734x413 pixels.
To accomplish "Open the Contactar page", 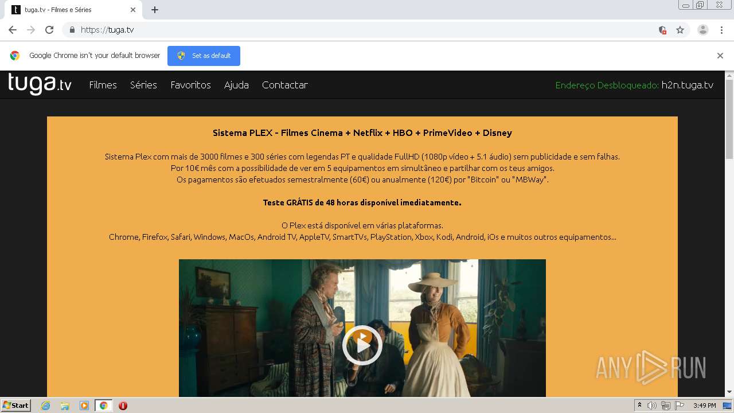I will (285, 85).
